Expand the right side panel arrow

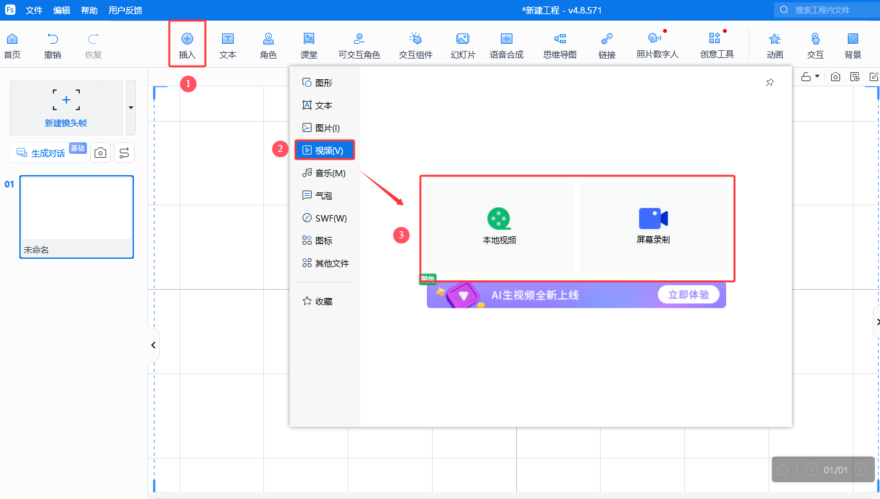click(876, 322)
